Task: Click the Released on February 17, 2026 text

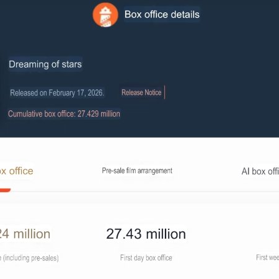Action: [x=57, y=93]
